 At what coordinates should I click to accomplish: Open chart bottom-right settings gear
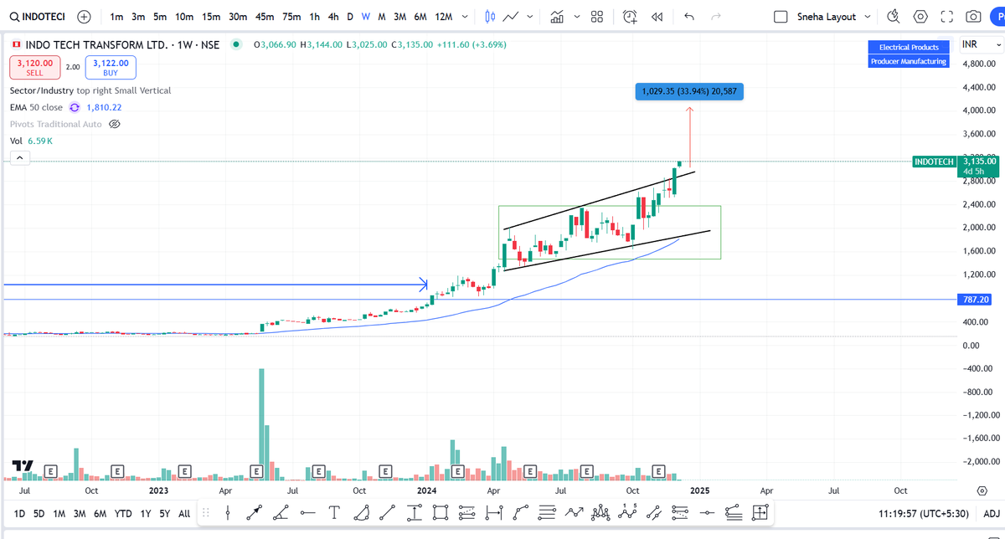pos(982,490)
